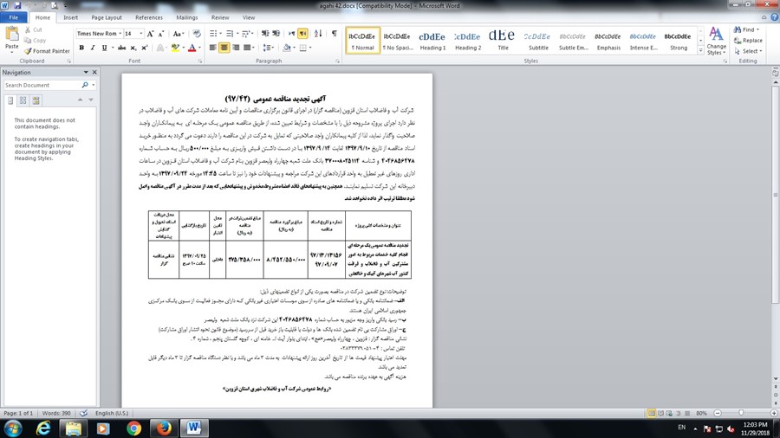Click the Strikethrough icon
This screenshot has height=438, width=780.
[121, 48]
